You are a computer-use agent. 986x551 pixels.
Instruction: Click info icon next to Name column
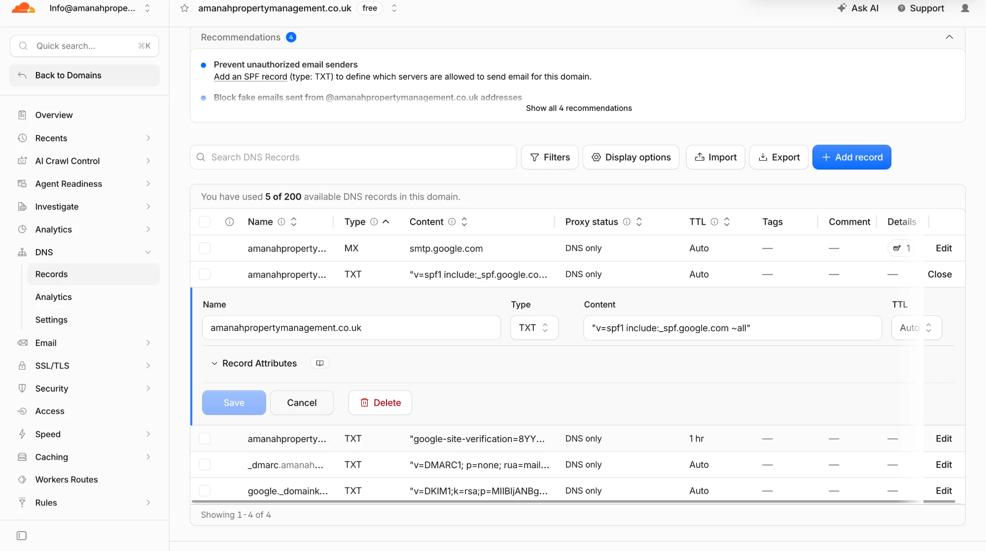[x=281, y=222]
